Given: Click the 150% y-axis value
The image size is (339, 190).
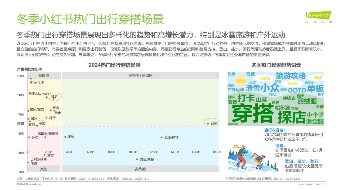Looking at the screenshot, I should 21,77.
